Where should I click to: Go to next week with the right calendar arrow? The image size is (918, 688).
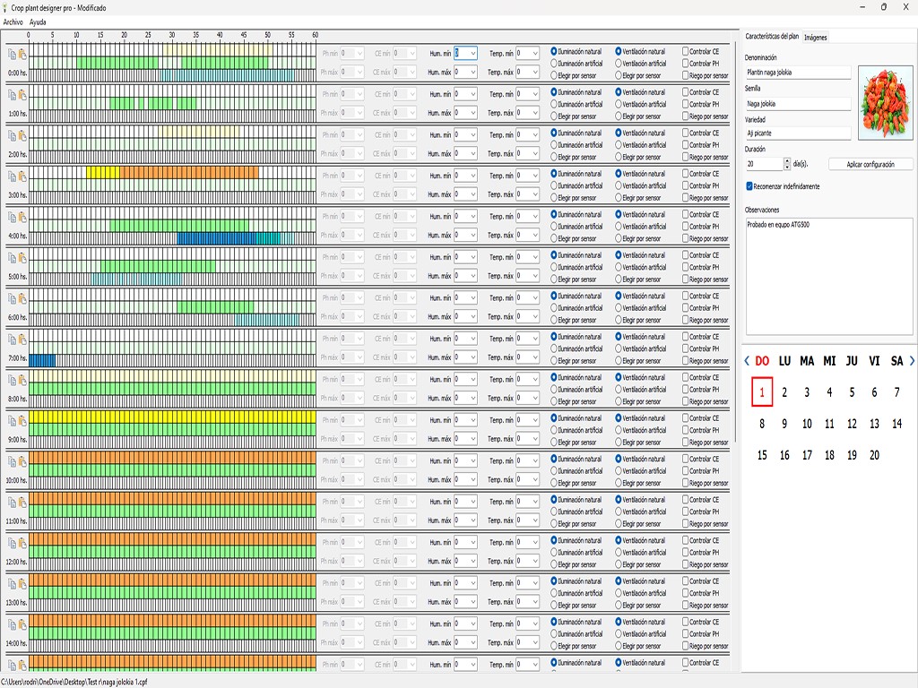[912, 361]
